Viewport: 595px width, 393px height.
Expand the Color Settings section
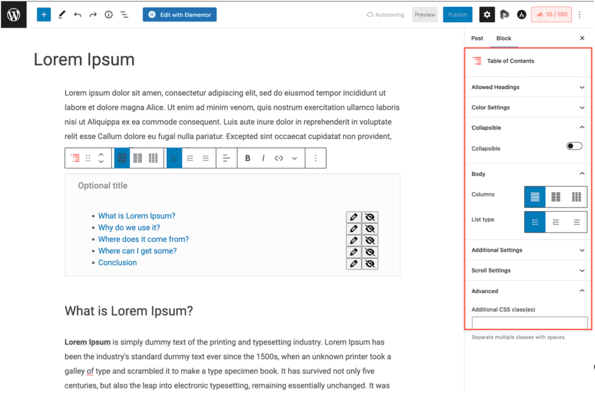point(528,107)
